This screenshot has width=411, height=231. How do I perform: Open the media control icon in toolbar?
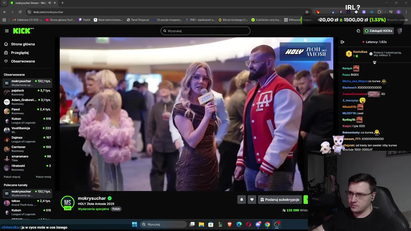(391, 12)
